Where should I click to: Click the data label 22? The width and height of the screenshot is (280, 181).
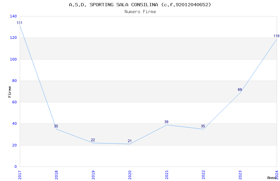93,140
